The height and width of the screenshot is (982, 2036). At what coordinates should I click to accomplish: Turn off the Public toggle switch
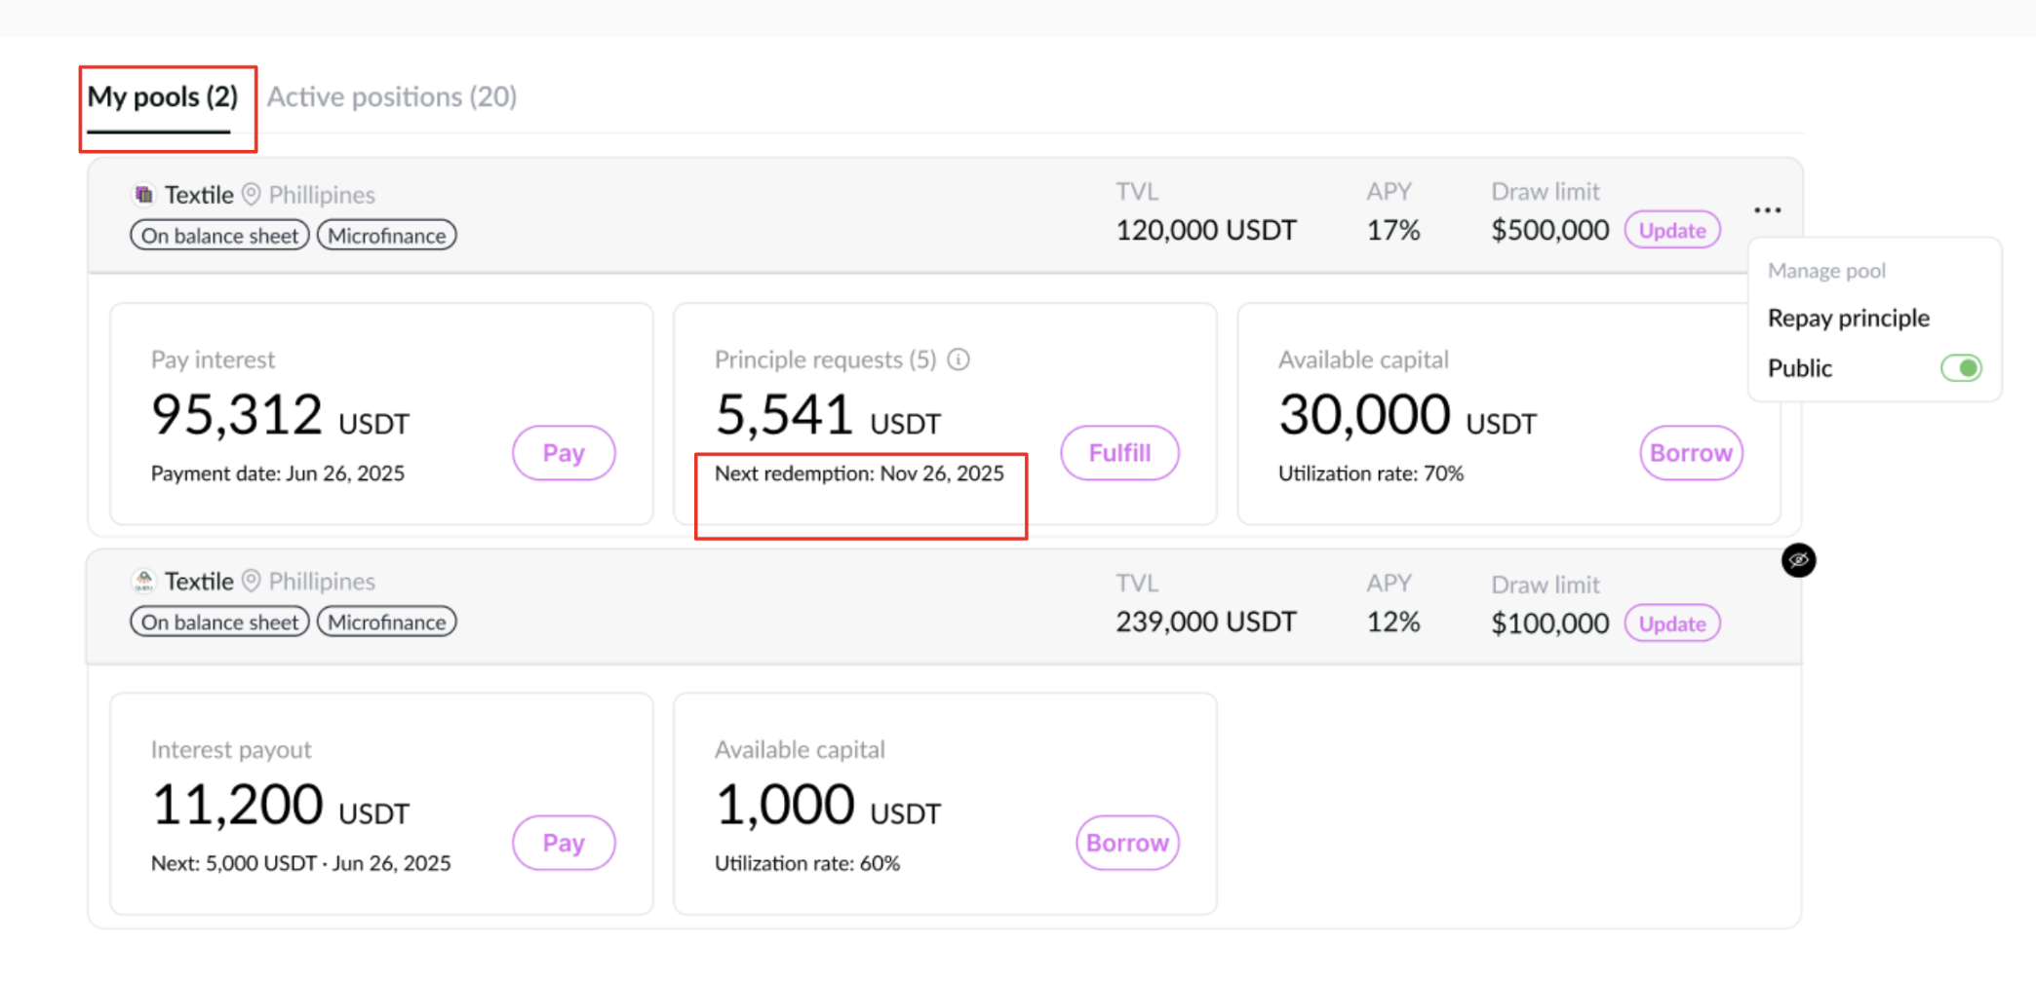click(1960, 368)
